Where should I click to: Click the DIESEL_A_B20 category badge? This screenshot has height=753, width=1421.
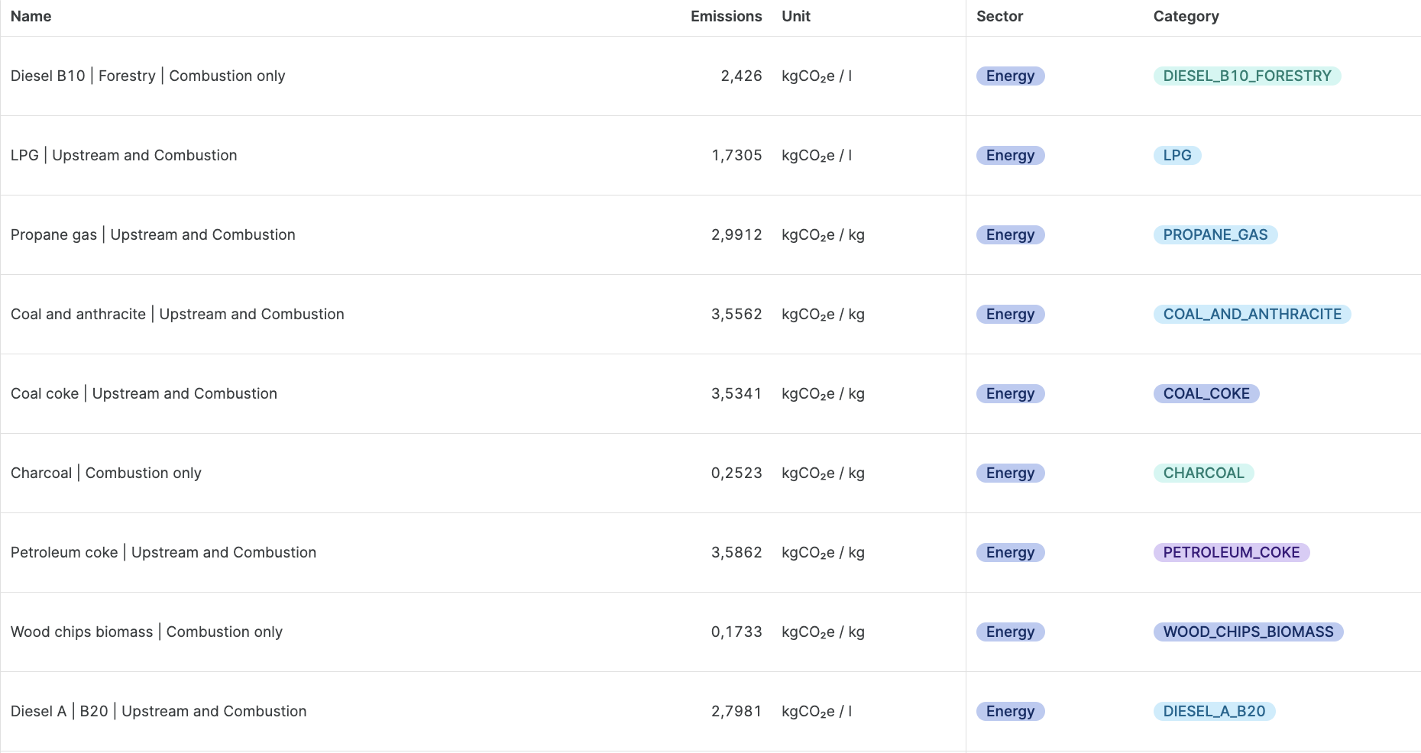pos(1214,711)
